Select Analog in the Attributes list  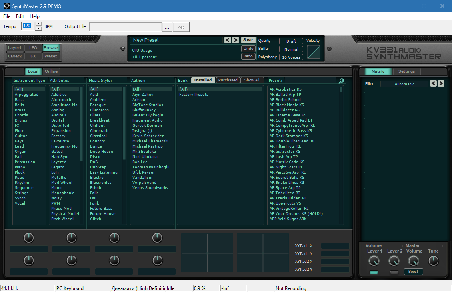point(58,110)
